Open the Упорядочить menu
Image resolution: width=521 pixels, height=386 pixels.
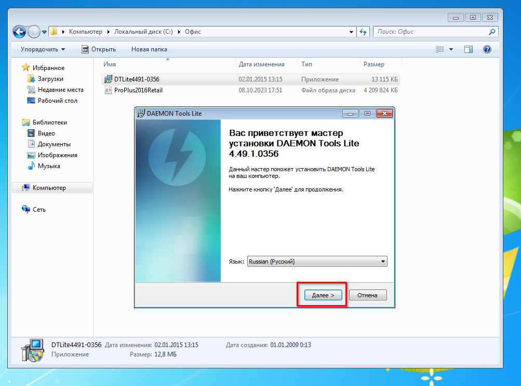coord(43,49)
